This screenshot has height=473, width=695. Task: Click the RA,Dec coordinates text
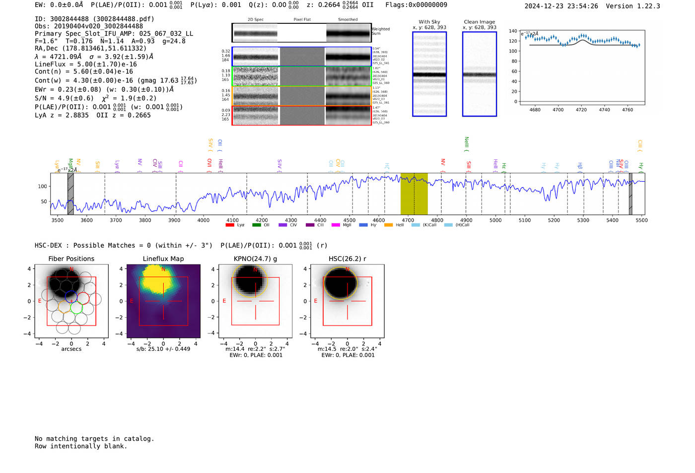coord(91,49)
